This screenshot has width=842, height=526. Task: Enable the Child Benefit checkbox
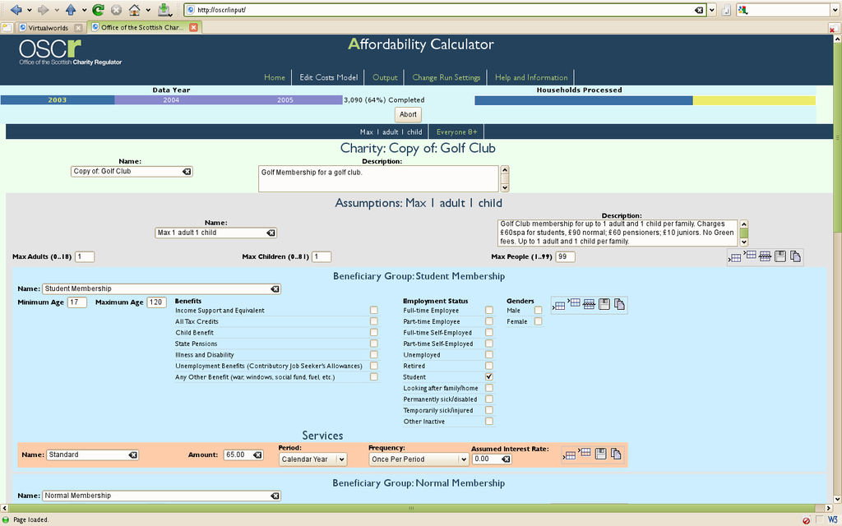coord(374,333)
